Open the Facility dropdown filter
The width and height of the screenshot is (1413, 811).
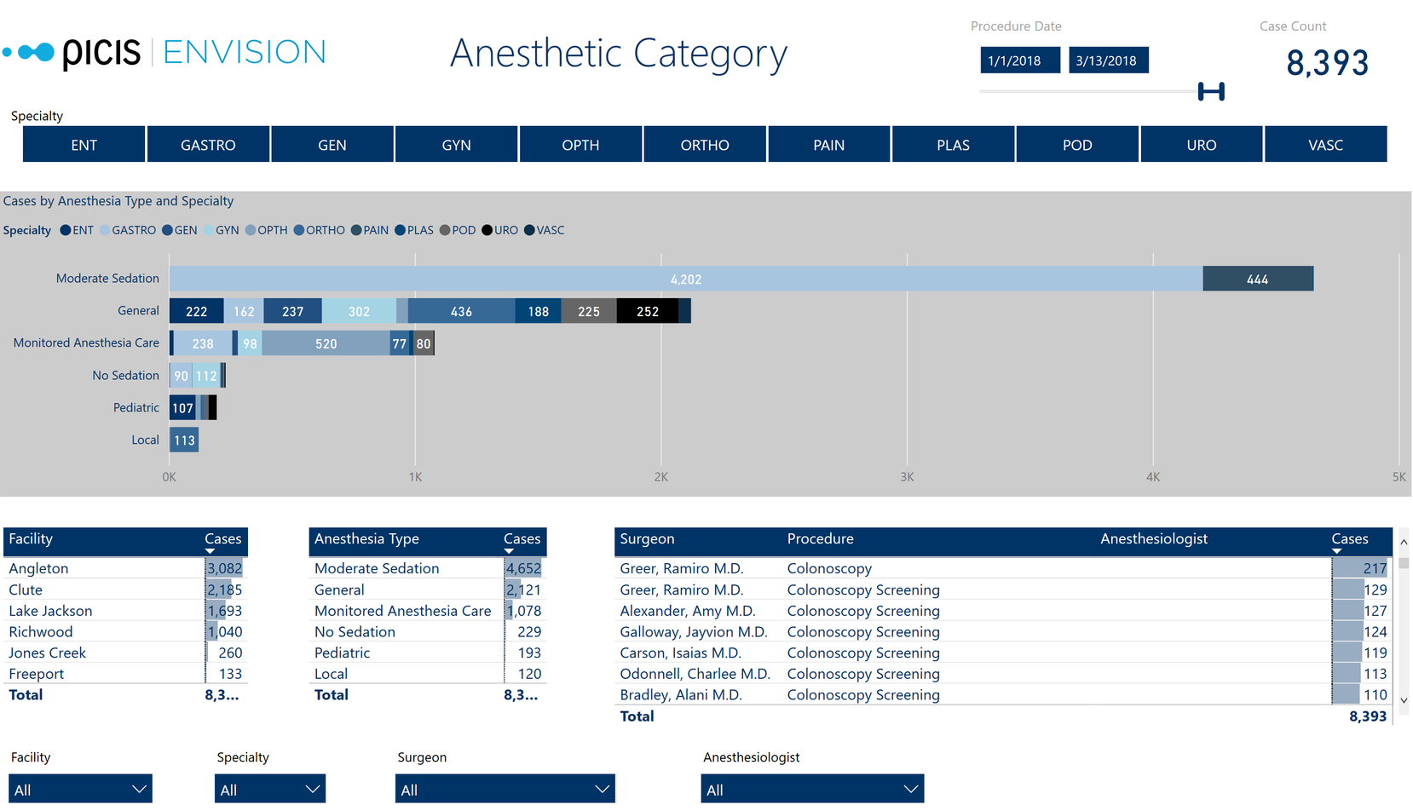click(x=80, y=789)
